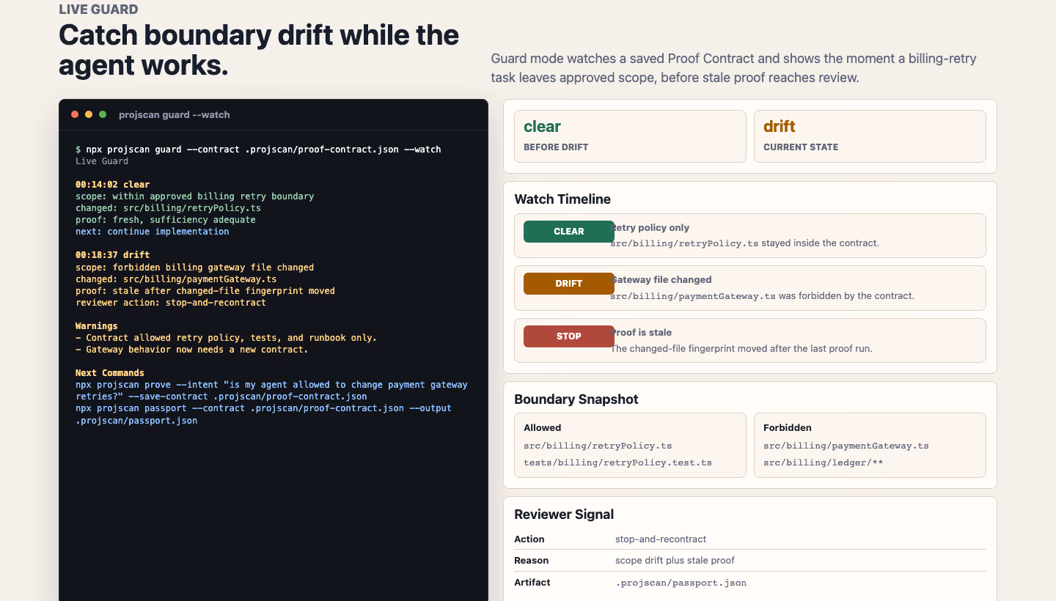This screenshot has height=601, width=1056.
Task: Select the 'drift' CURRENT STATE card
Action: (x=870, y=136)
